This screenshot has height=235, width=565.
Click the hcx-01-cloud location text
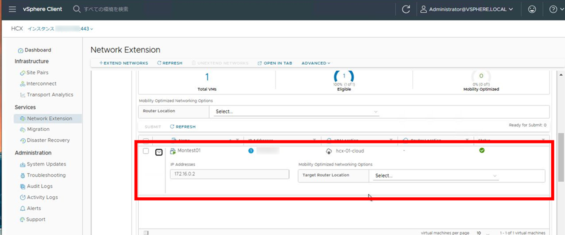click(349, 151)
